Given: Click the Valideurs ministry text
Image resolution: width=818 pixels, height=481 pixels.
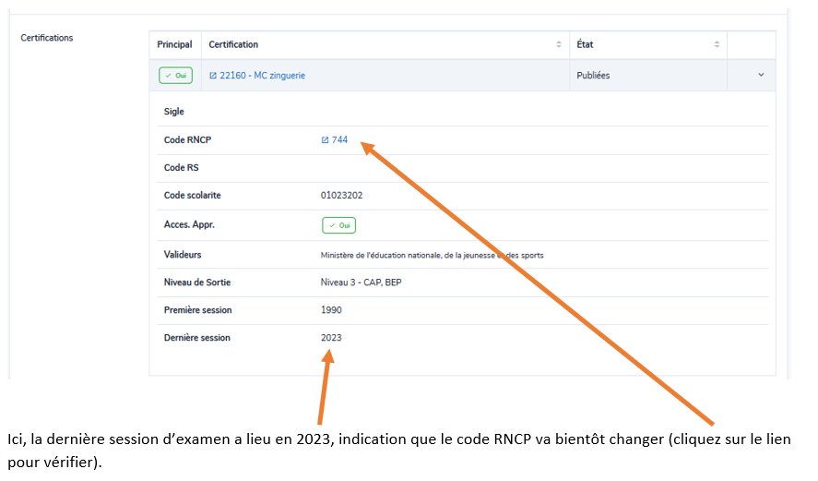Looking at the screenshot, I should [x=432, y=255].
